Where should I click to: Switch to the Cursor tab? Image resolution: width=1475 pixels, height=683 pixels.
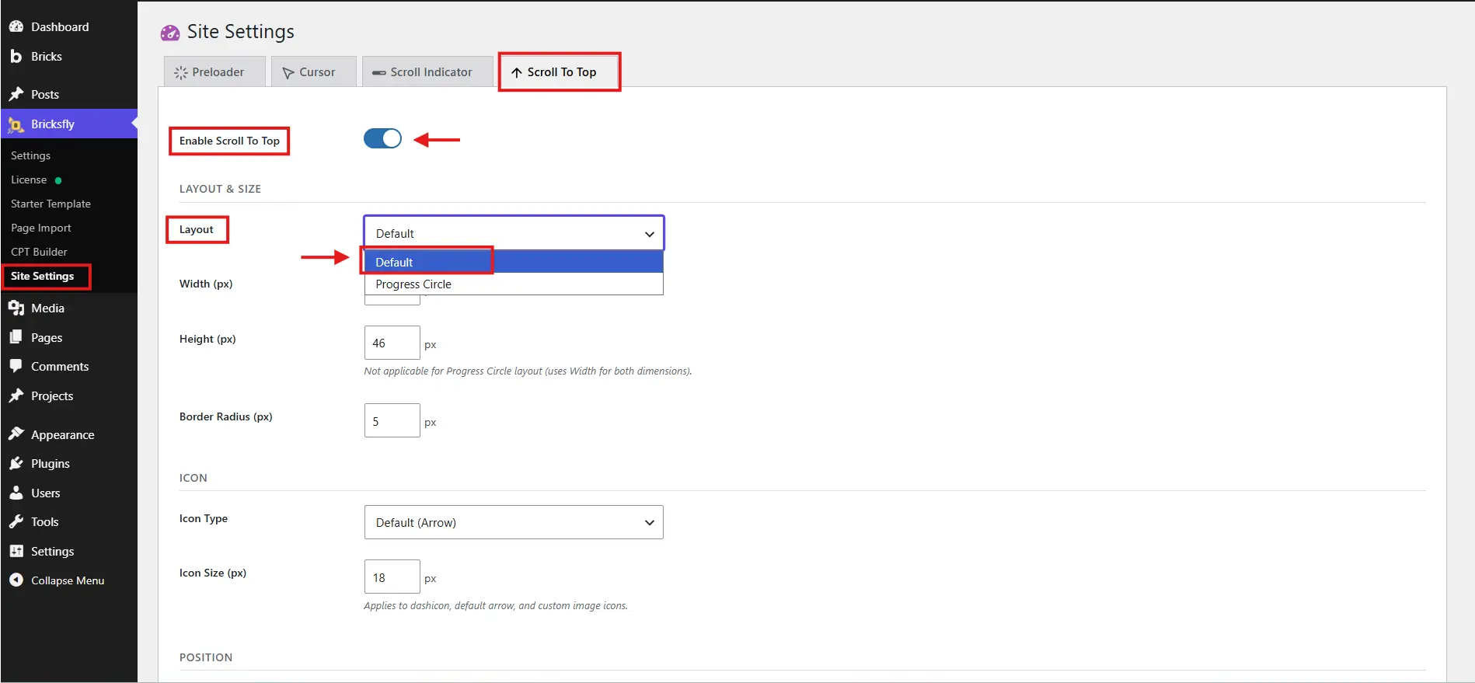click(313, 71)
